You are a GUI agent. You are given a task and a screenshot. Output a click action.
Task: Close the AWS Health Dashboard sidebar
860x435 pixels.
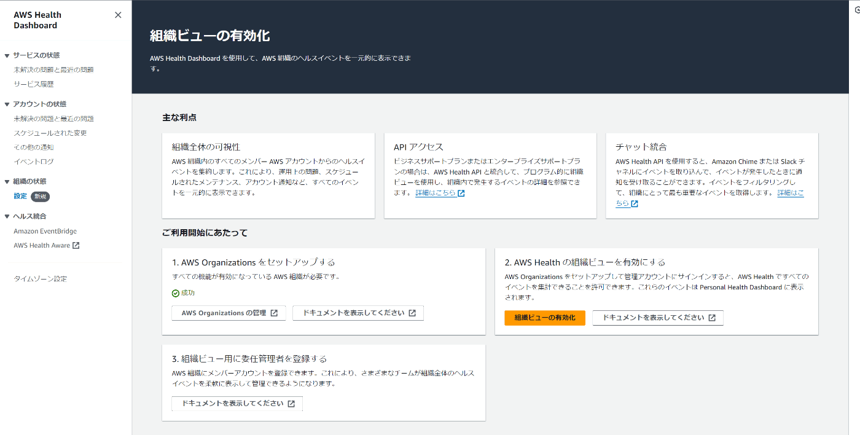click(118, 15)
